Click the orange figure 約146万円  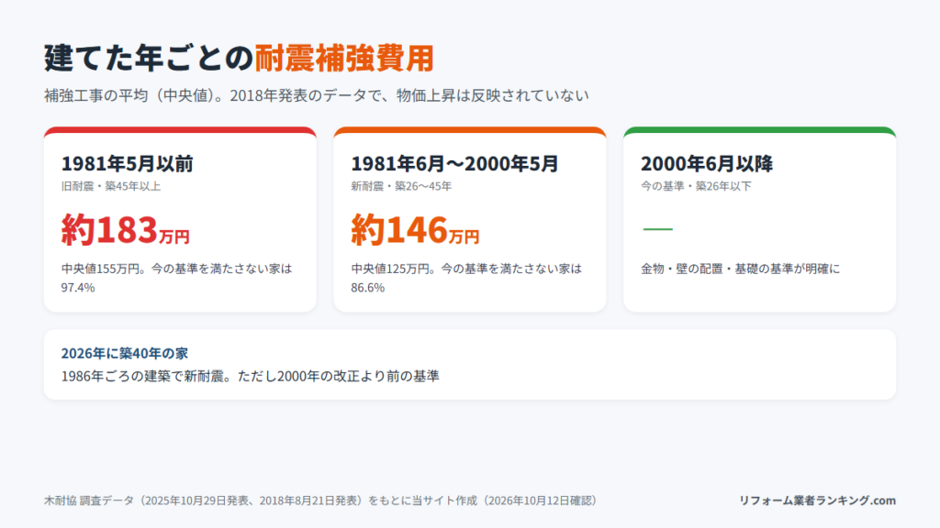415,230
